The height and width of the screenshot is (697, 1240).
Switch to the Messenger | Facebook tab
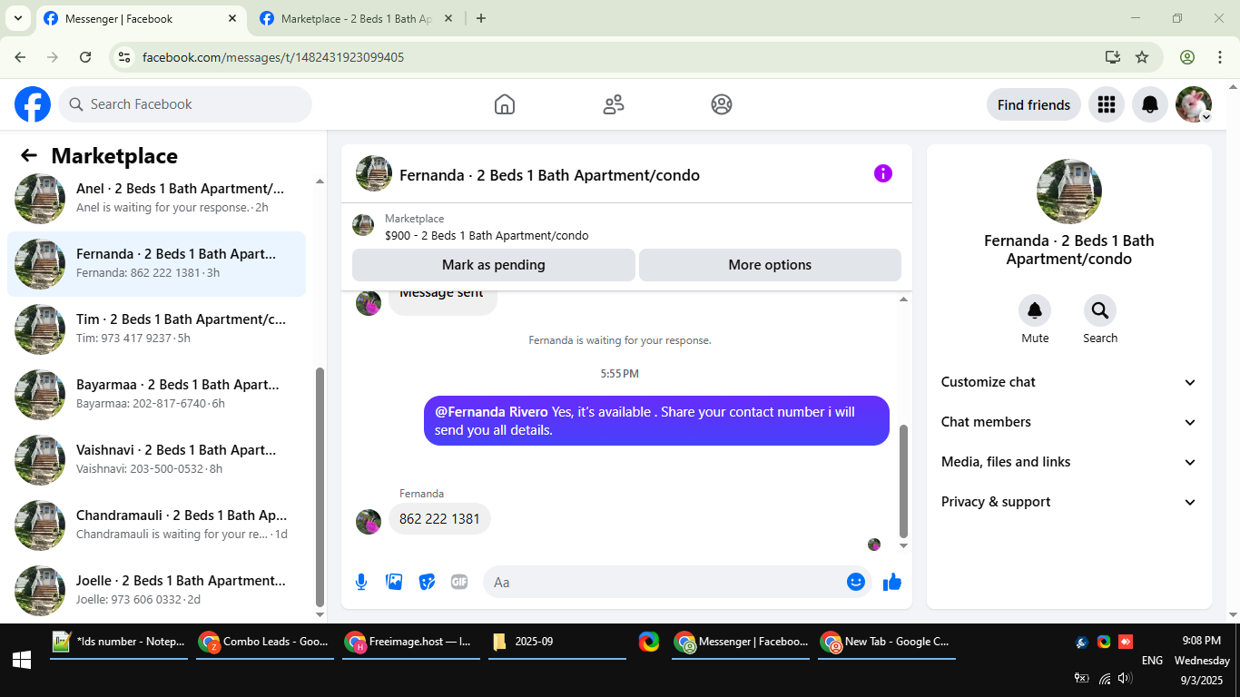click(141, 19)
